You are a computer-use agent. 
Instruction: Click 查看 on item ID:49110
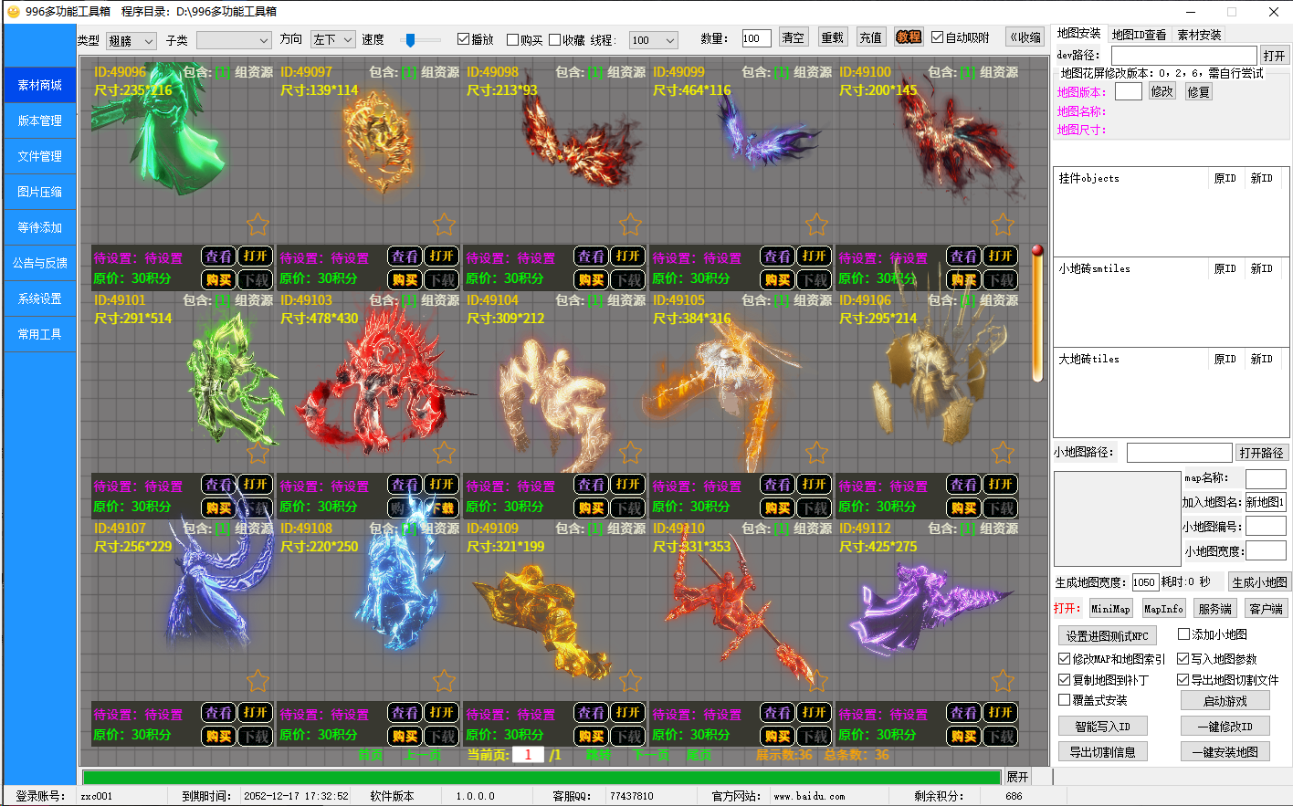778,713
